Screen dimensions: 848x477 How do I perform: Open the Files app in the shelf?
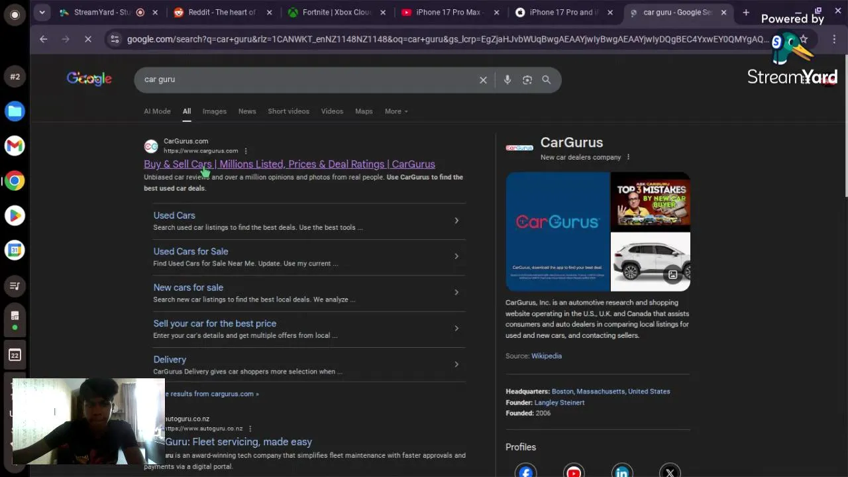coord(15,111)
